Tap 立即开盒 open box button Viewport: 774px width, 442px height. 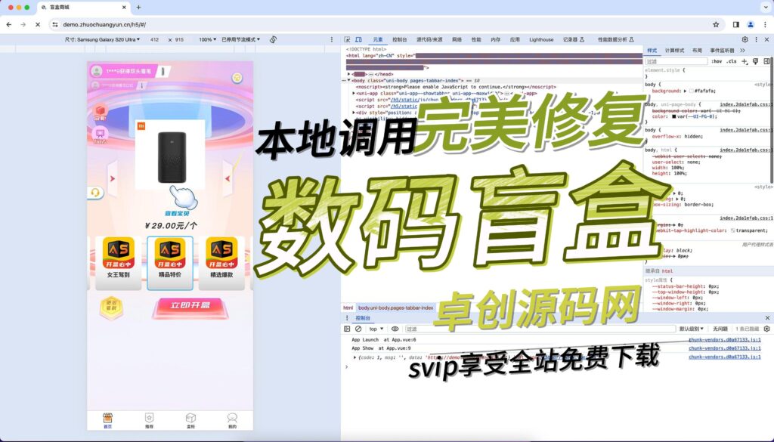190,307
